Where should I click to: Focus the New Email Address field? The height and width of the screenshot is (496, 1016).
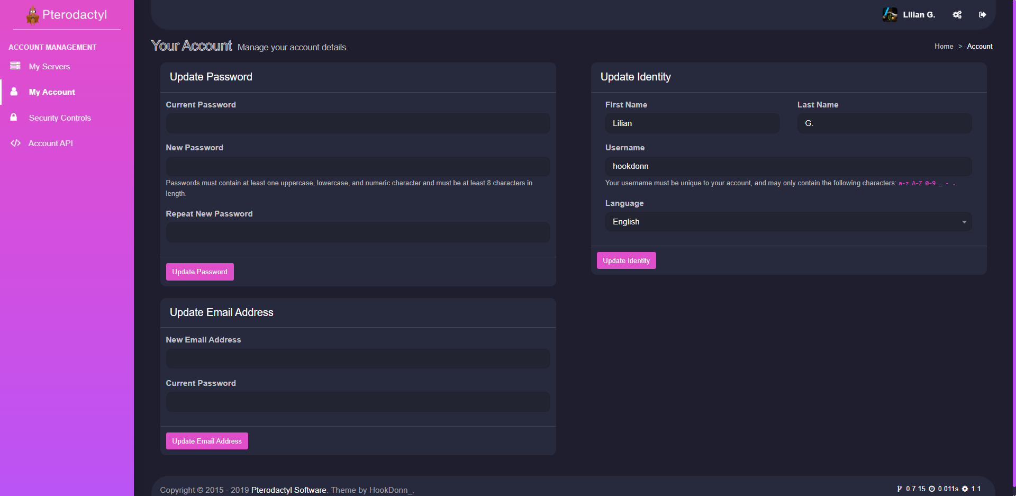[x=358, y=358]
